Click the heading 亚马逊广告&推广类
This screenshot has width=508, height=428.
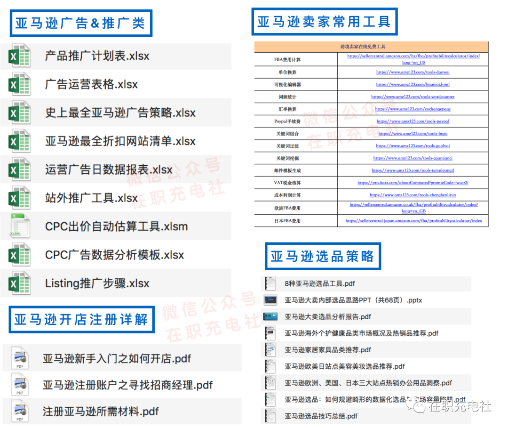click(x=81, y=24)
